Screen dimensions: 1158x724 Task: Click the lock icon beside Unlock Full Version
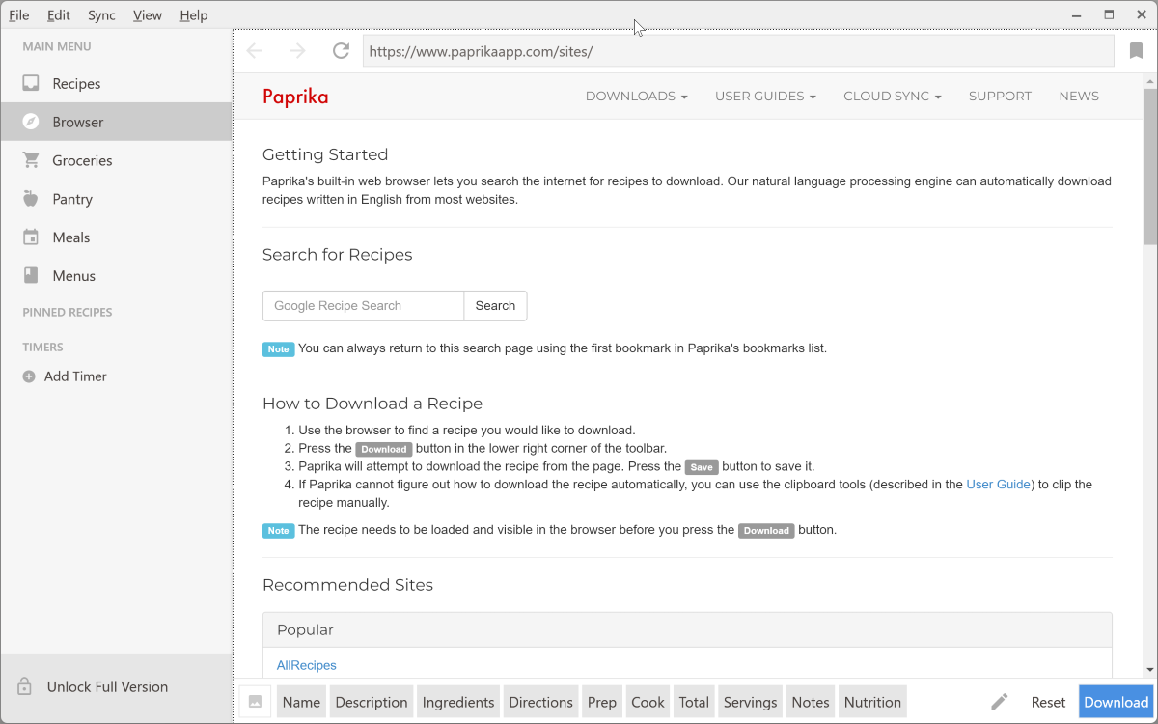point(25,687)
